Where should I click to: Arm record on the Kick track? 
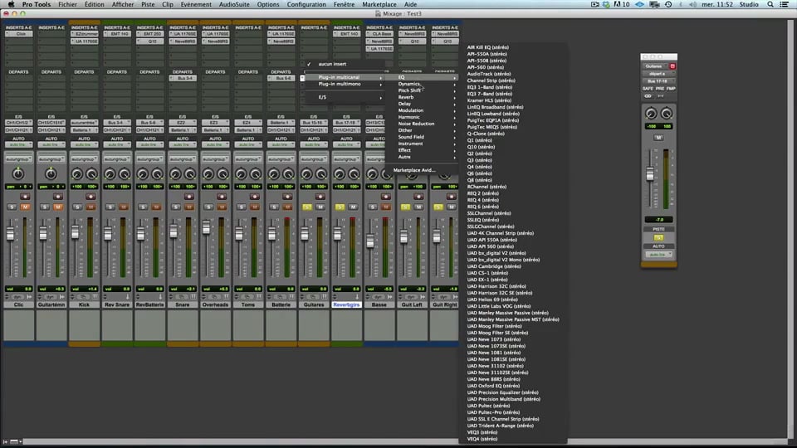[90, 197]
